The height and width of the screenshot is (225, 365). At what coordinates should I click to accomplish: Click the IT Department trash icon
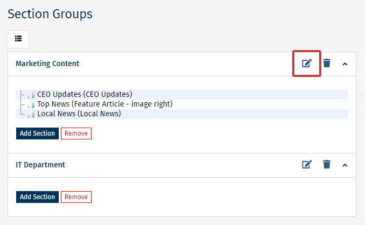327,165
